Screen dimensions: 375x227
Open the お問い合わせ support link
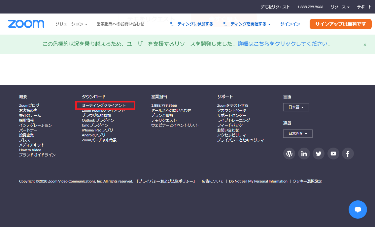click(228, 130)
